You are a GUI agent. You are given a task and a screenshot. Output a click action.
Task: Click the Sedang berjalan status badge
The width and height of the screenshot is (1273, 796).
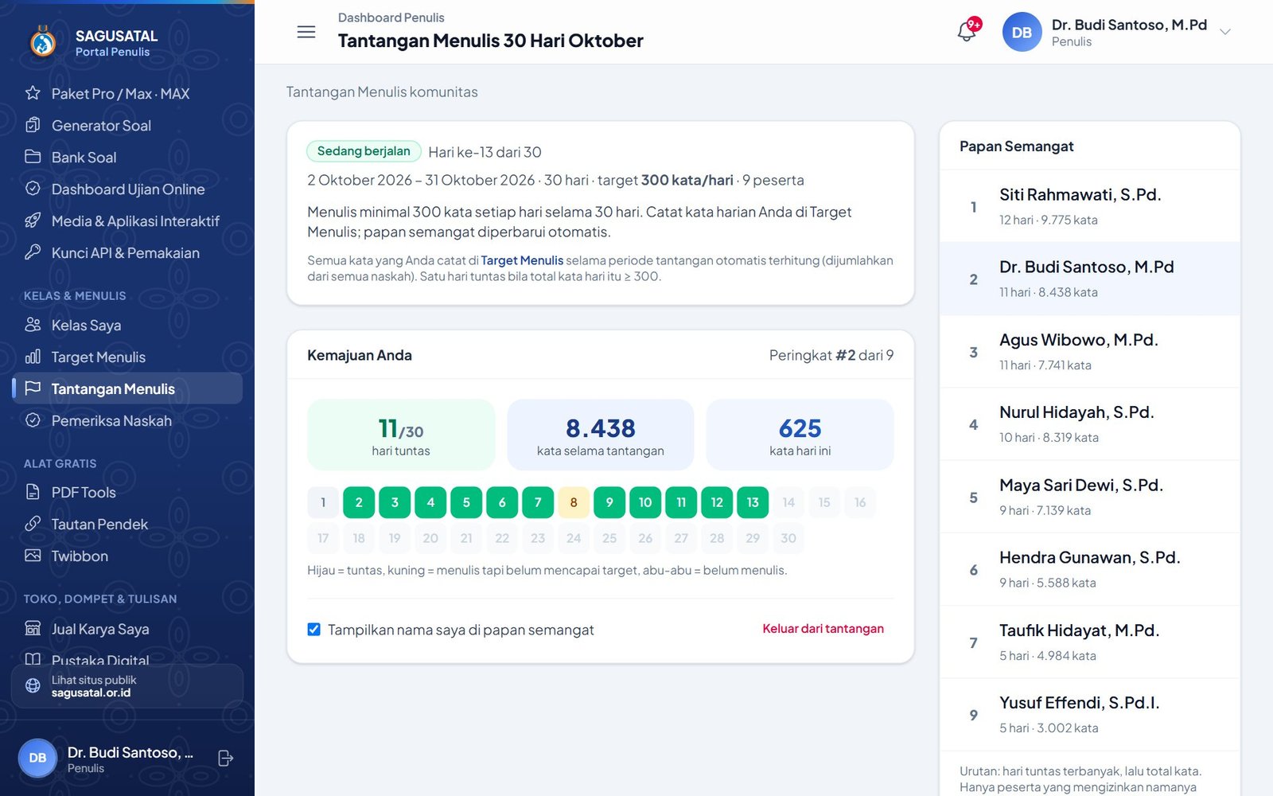pyautogui.click(x=364, y=151)
